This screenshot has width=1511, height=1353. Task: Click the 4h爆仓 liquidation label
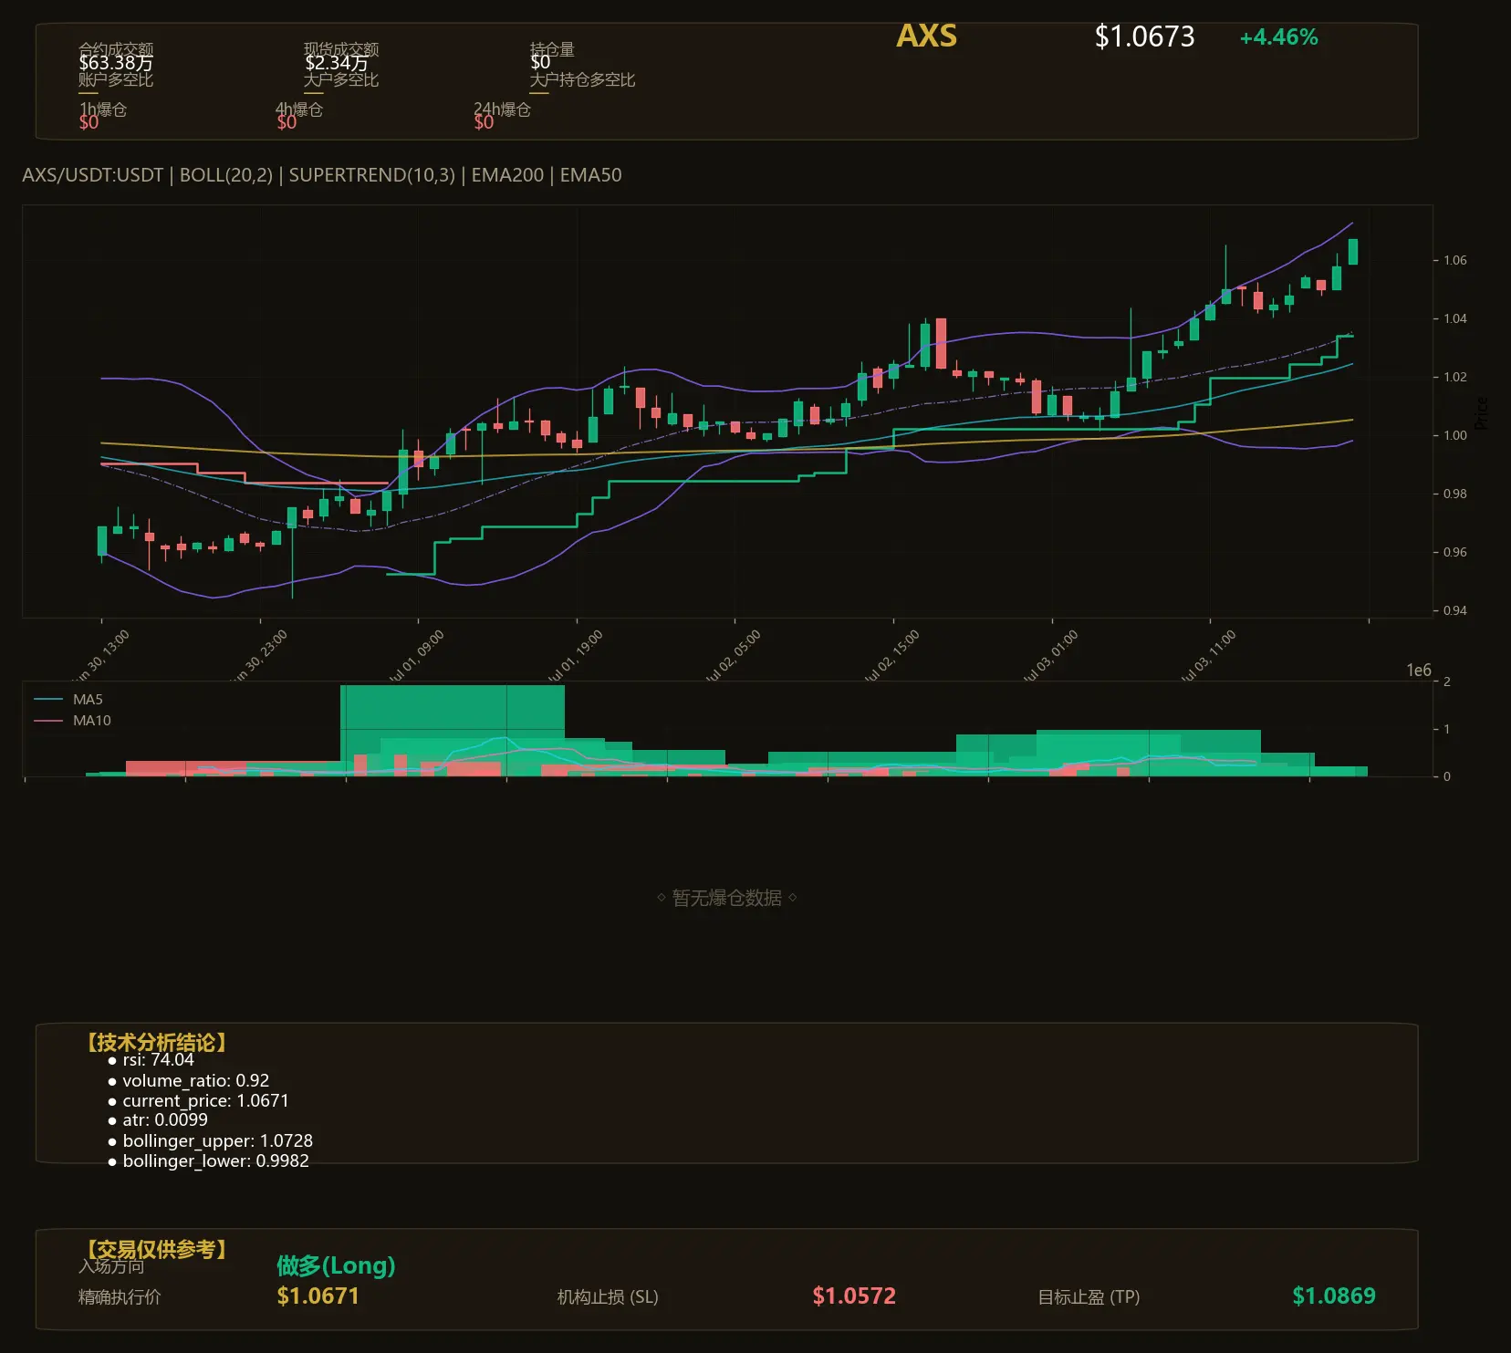299,109
